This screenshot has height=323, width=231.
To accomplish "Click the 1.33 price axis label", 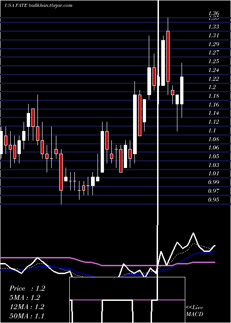I will click(213, 27).
